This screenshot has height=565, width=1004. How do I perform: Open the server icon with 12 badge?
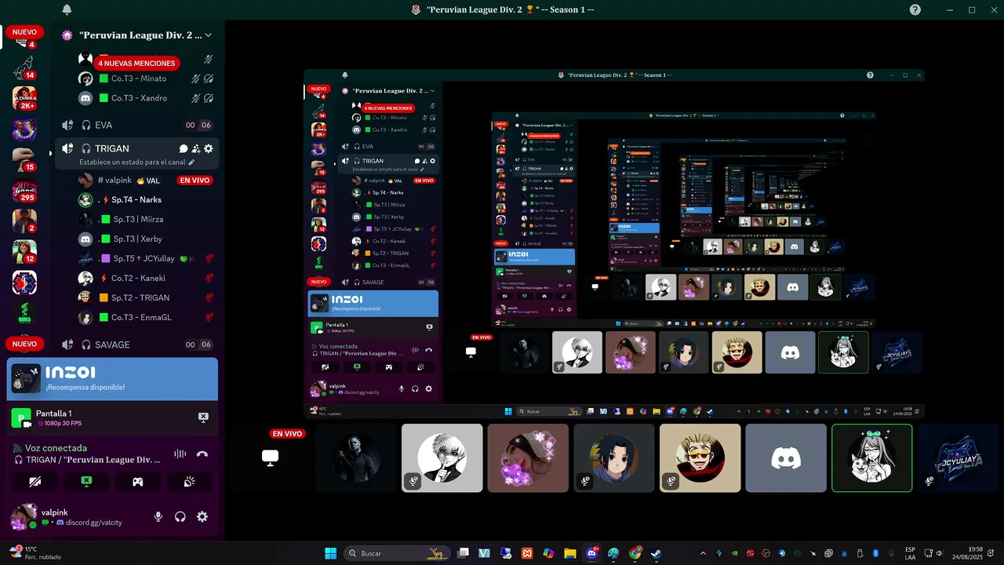click(24, 252)
